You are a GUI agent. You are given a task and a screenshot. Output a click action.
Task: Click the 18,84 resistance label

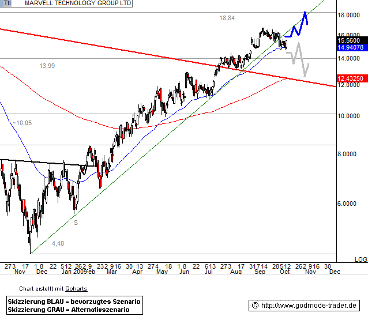(227, 18)
